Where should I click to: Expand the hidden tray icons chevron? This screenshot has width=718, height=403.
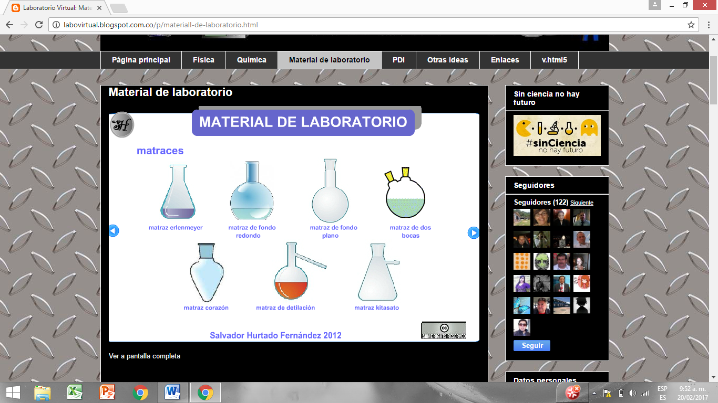[x=594, y=392]
